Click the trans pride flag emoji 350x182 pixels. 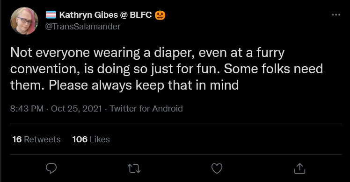pyautogui.click(x=51, y=15)
